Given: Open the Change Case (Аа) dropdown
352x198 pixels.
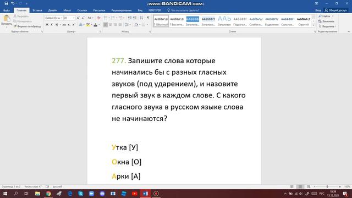Looking at the screenshot, I should tap(90, 18).
